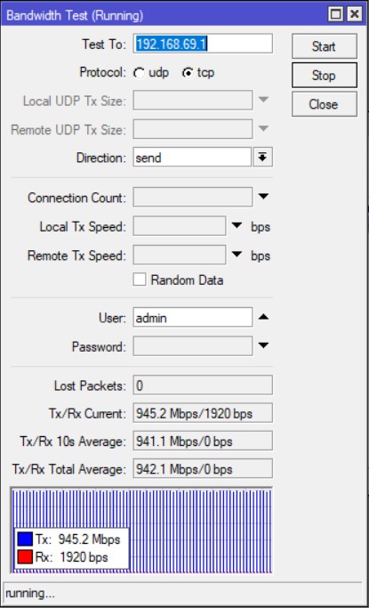Collapse the User field with up arrow
This screenshot has width=369, height=608.
(x=263, y=317)
